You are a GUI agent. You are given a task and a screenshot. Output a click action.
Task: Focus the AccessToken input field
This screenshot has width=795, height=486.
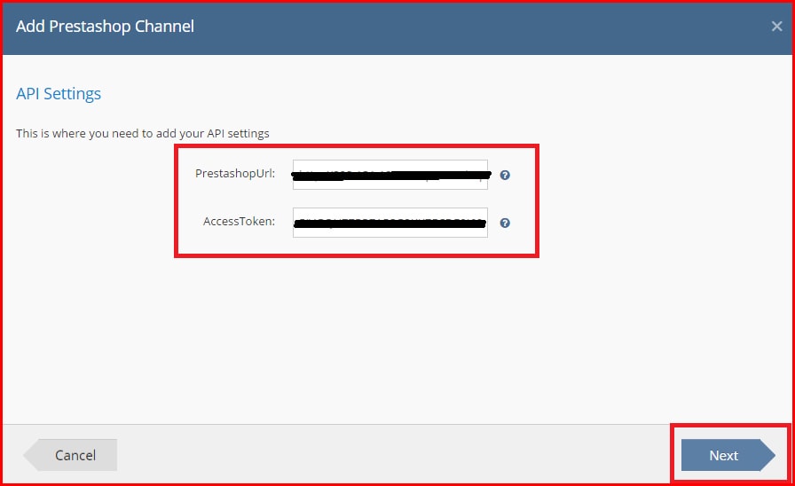tap(390, 223)
